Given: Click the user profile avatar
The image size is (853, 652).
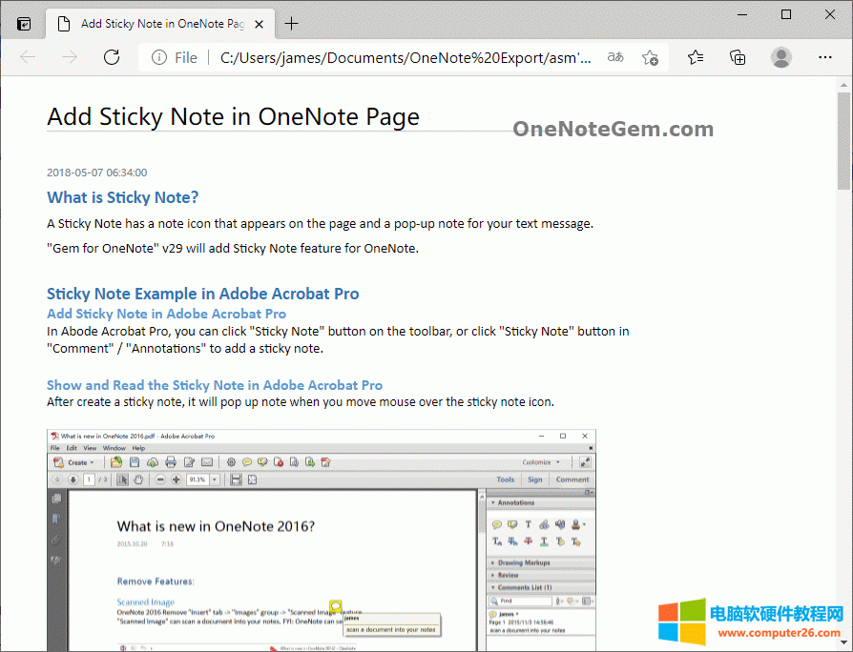Looking at the screenshot, I should [781, 57].
